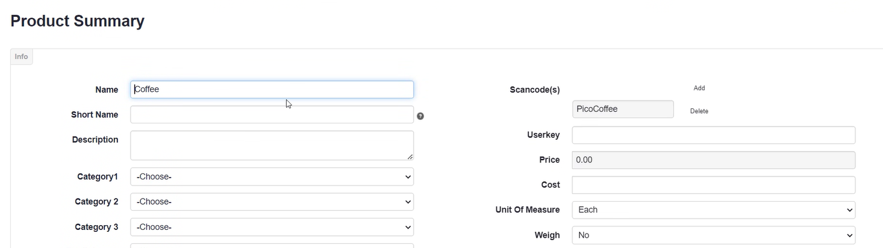Click the Product Summary heading
Viewport: 883px width, 248px height.
point(78,21)
